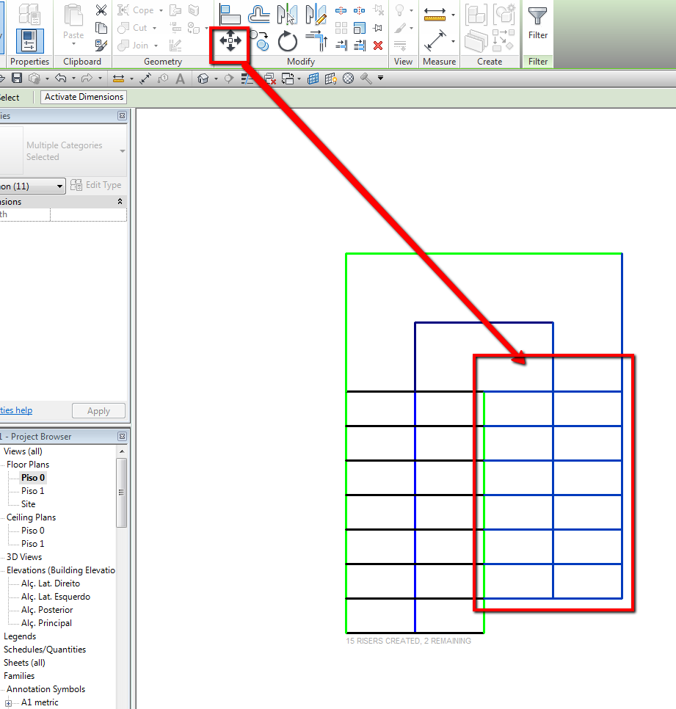Toggle the Unpin tool
Viewport: 676px width, 709px height.
point(379,10)
